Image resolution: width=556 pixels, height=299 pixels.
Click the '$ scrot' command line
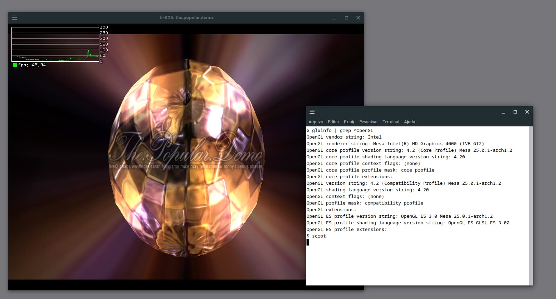click(x=316, y=236)
